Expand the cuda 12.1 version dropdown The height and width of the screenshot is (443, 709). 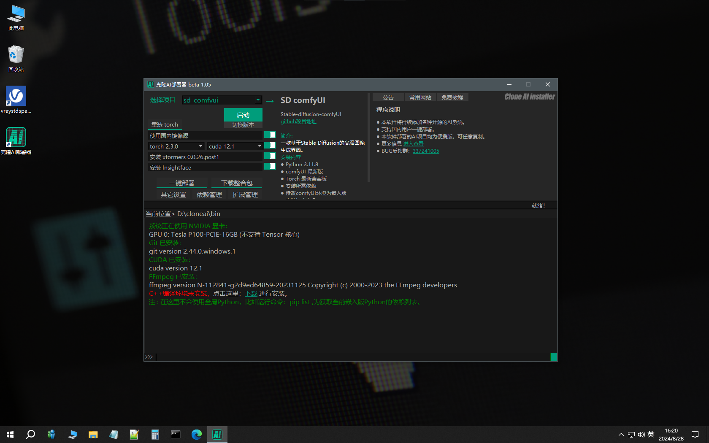(x=235, y=146)
